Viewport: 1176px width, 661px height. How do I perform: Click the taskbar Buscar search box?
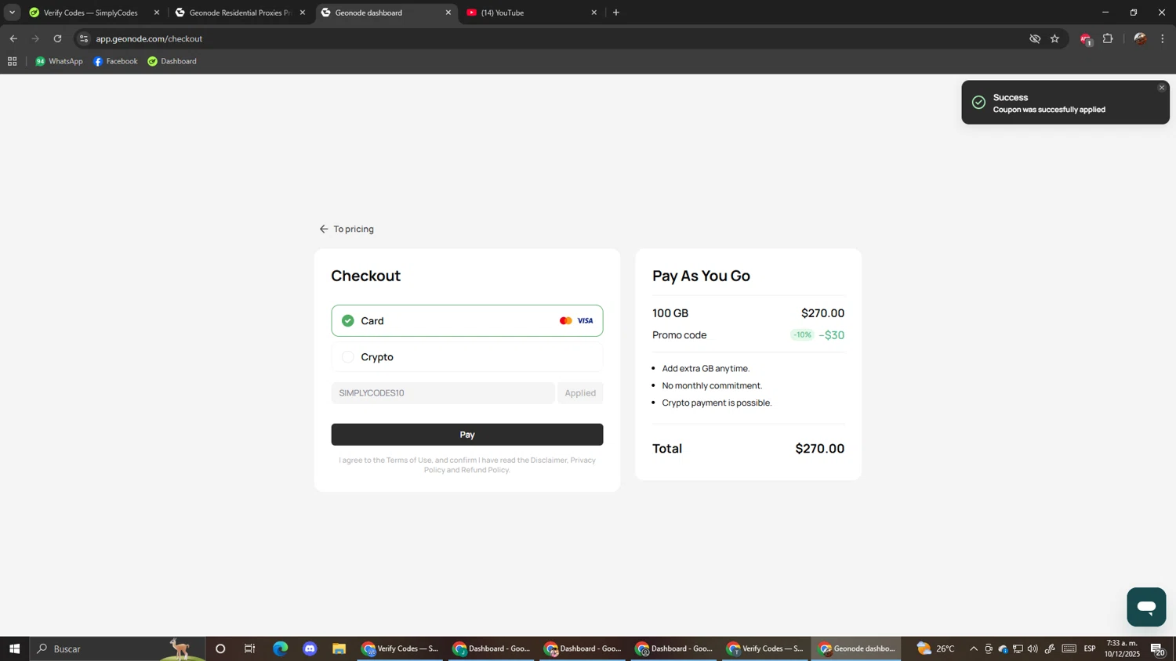[118, 648]
